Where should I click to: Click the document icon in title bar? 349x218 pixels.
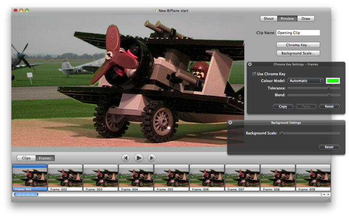pos(155,10)
